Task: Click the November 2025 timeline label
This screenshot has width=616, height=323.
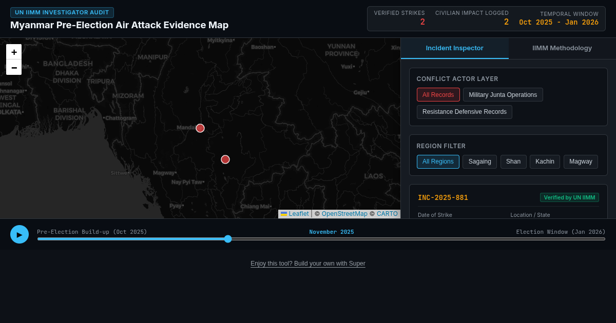Action: coord(332,232)
